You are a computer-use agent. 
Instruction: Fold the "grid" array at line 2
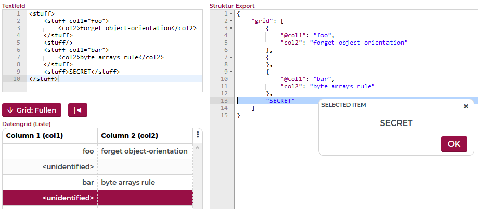231,21
